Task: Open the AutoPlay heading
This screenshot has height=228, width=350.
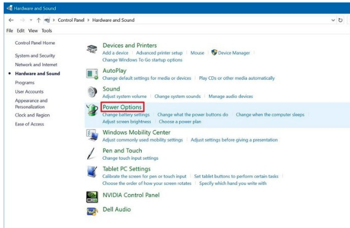Action: [114, 71]
